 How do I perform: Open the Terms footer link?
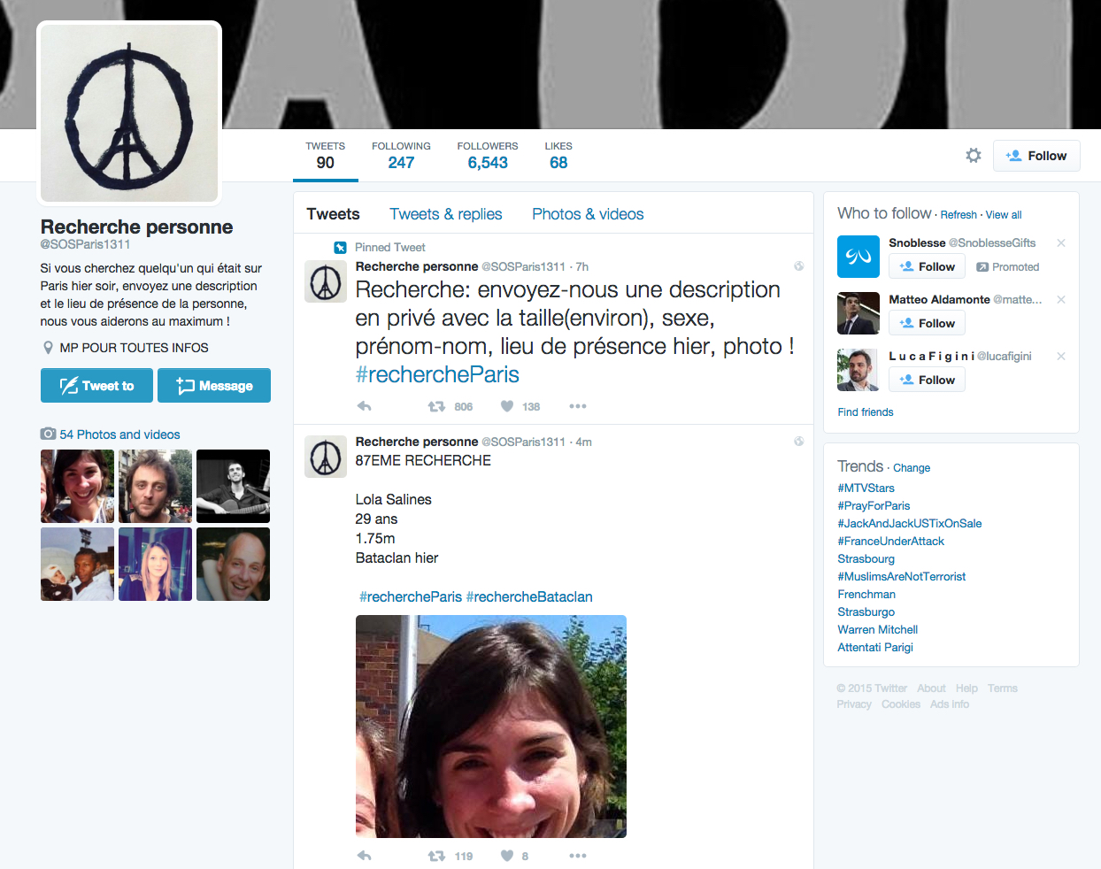[1003, 688]
